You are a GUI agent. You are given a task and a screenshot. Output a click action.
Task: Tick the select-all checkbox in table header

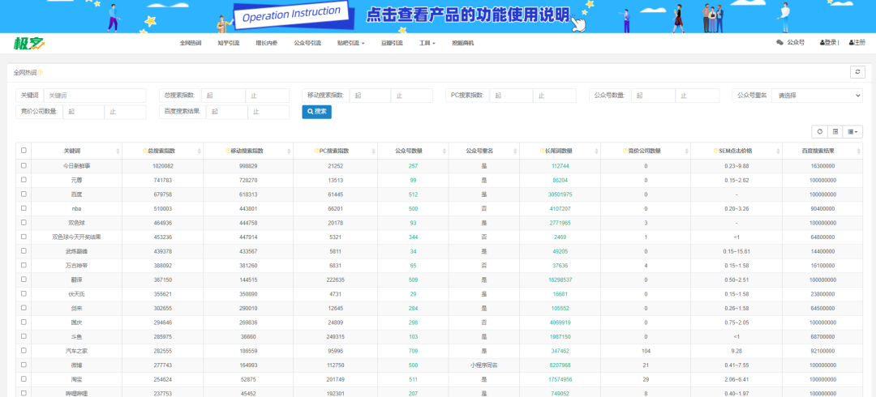click(24, 150)
